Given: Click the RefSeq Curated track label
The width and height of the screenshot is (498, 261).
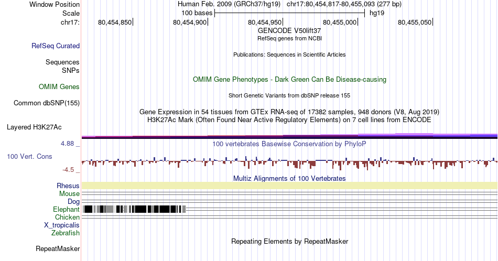Looking at the screenshot, I should [55, 46].
